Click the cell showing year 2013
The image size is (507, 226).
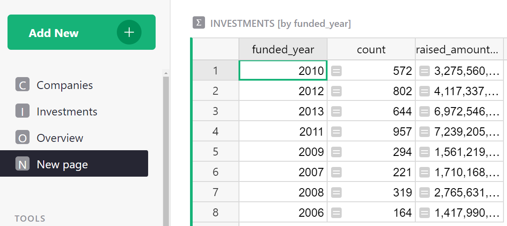[x=283, y=111]
